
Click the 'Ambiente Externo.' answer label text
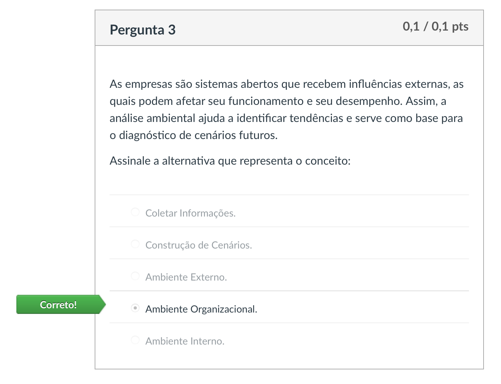point(186,277)
